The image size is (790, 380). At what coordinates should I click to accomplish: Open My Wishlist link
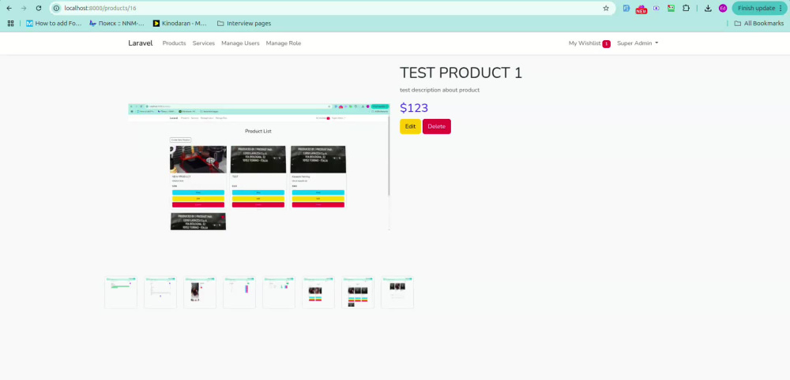(585, 43)
